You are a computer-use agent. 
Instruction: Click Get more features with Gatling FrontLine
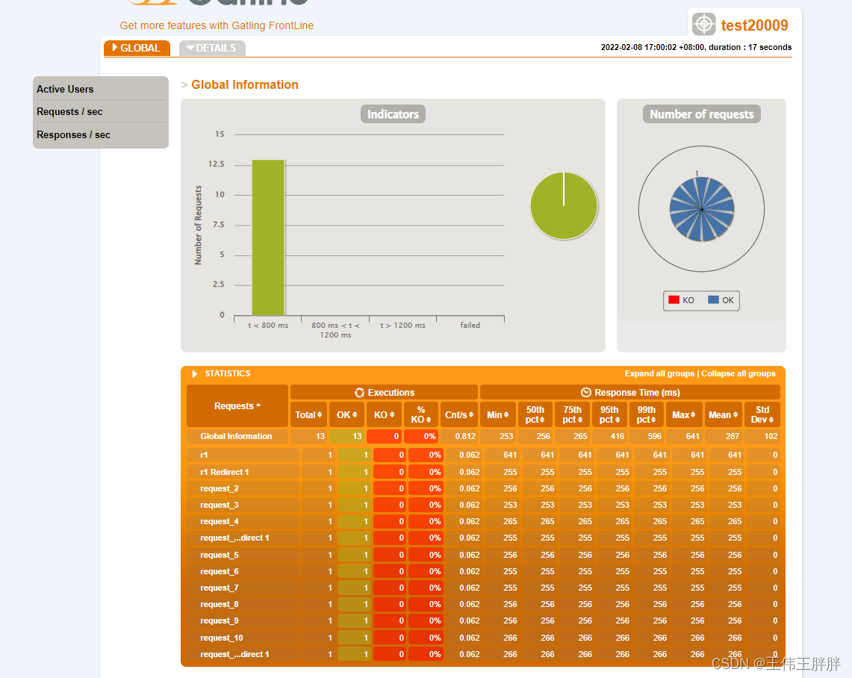click(x=217, y=25)
